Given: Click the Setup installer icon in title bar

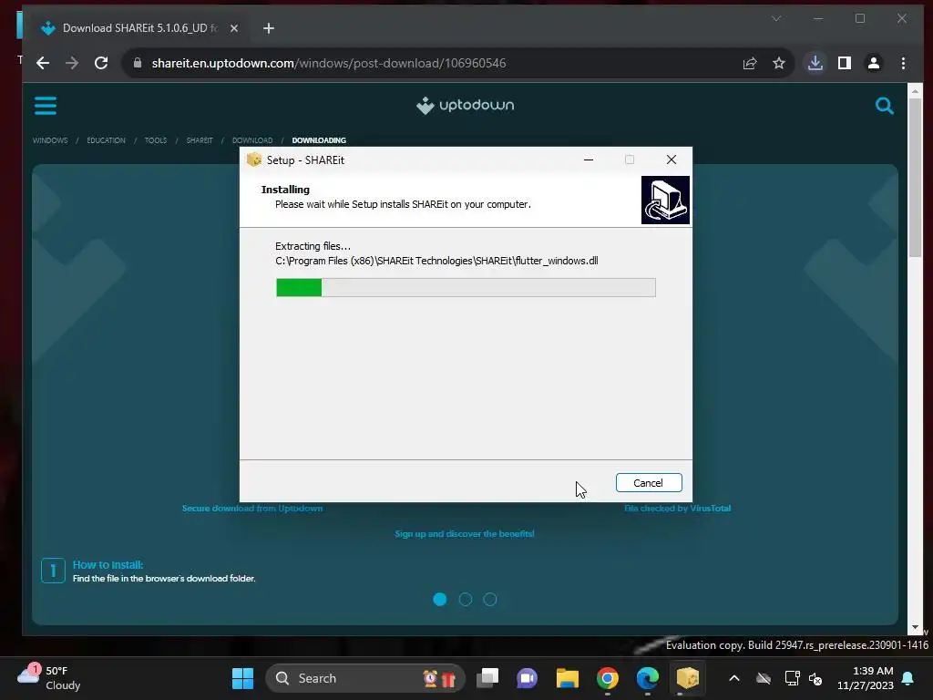Looking at the screenshot, I should pyautogui.click(x=254, y=160).
